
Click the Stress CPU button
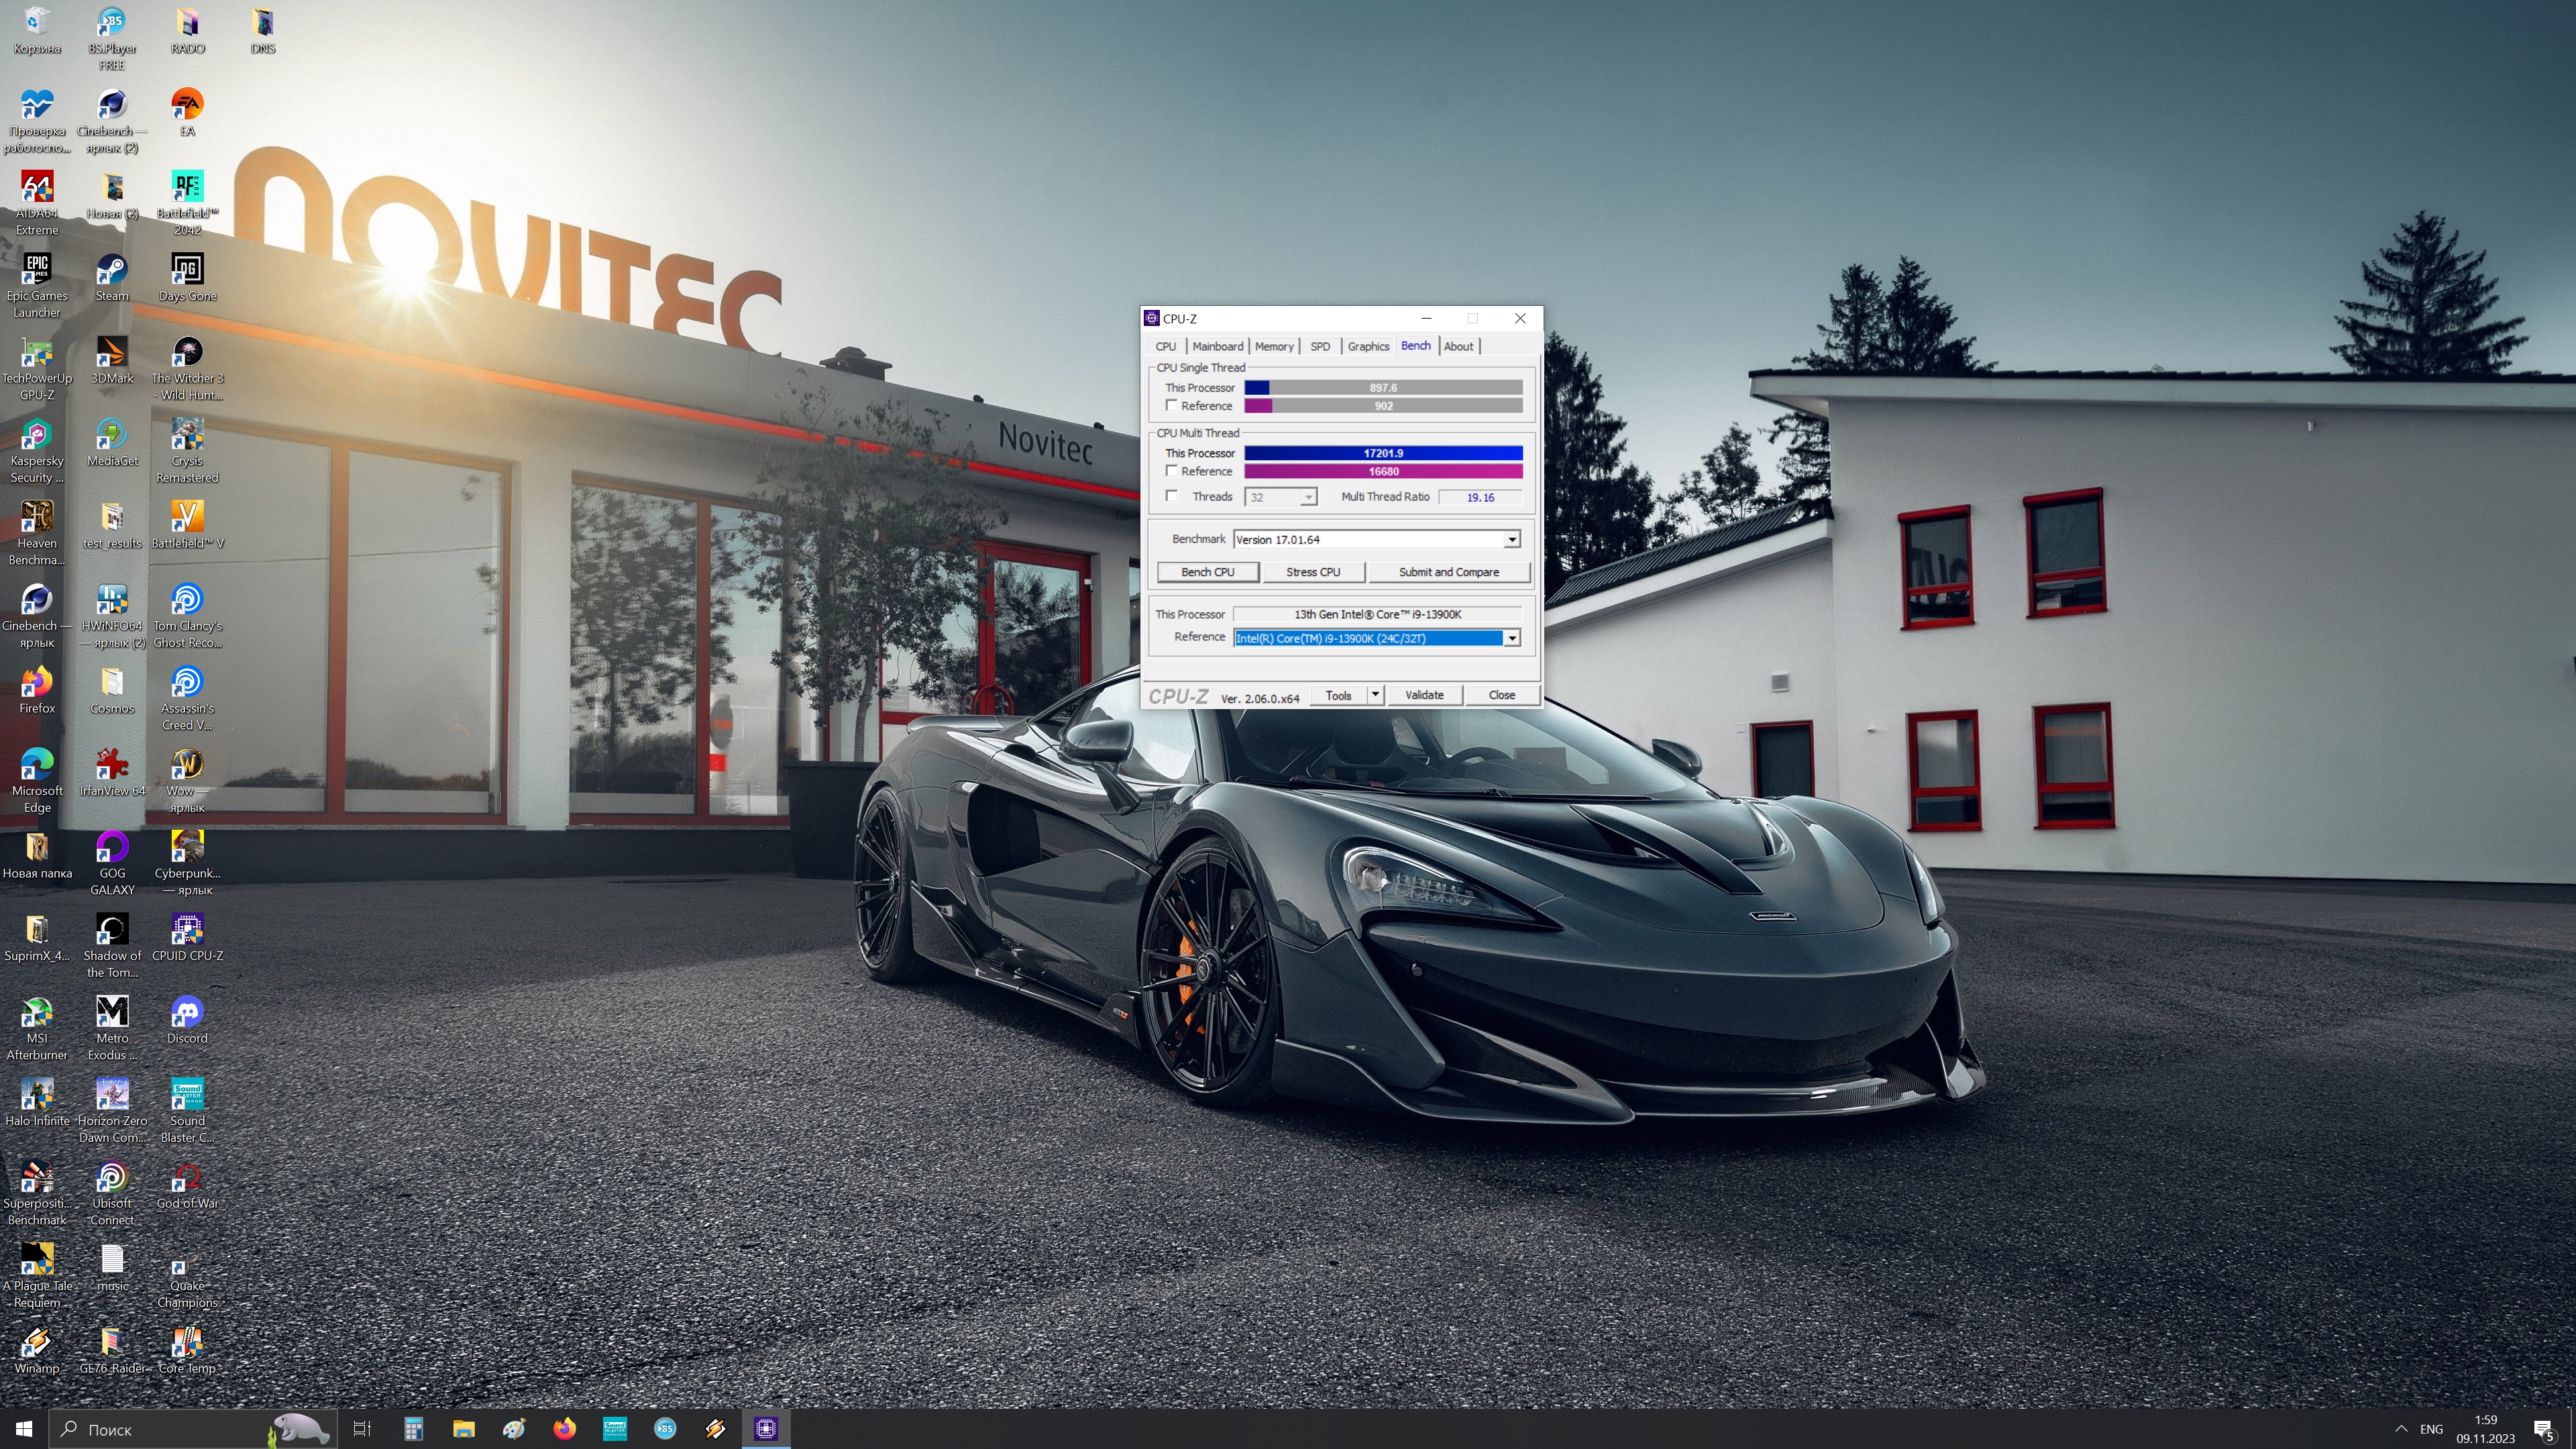pos(1312,572)
